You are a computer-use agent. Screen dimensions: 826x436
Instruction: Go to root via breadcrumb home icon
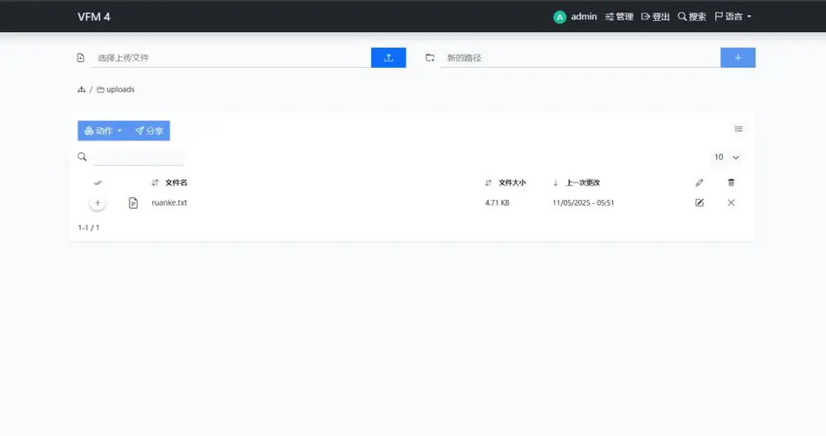pyautogui.click(x=81, y=89)
